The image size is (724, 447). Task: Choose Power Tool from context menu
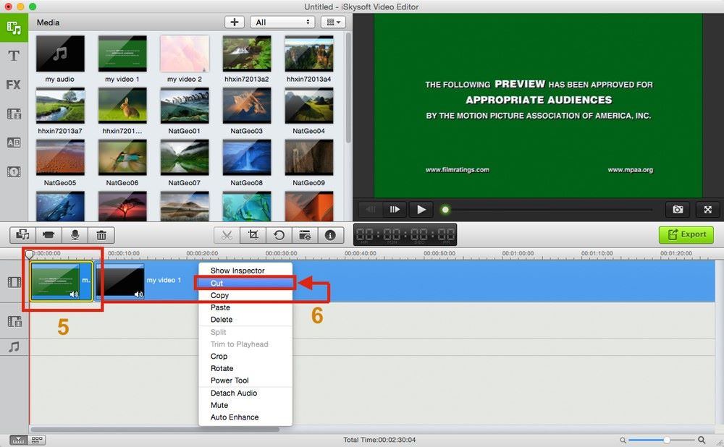(x=245, y=380)
